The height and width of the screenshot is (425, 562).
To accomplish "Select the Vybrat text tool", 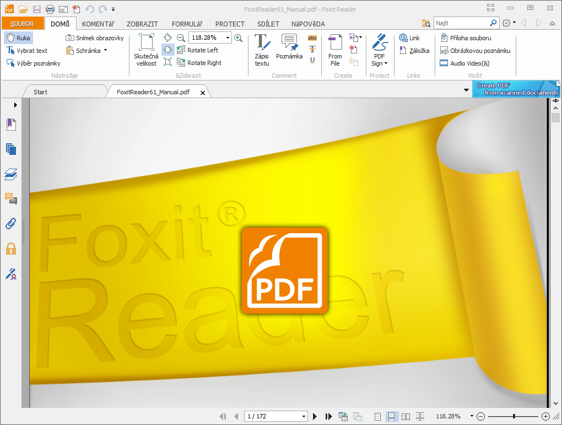I will [27, 51].
